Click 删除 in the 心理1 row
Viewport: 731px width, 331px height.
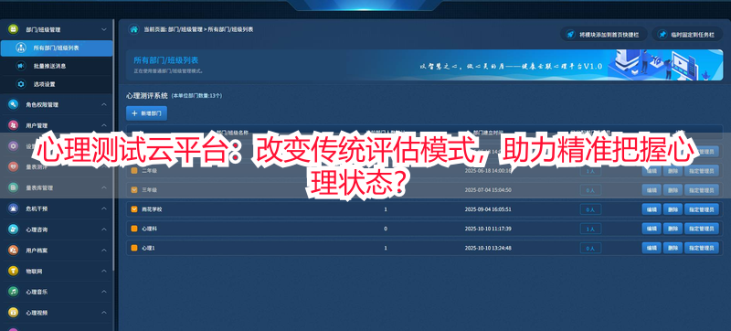pos(673,248)
